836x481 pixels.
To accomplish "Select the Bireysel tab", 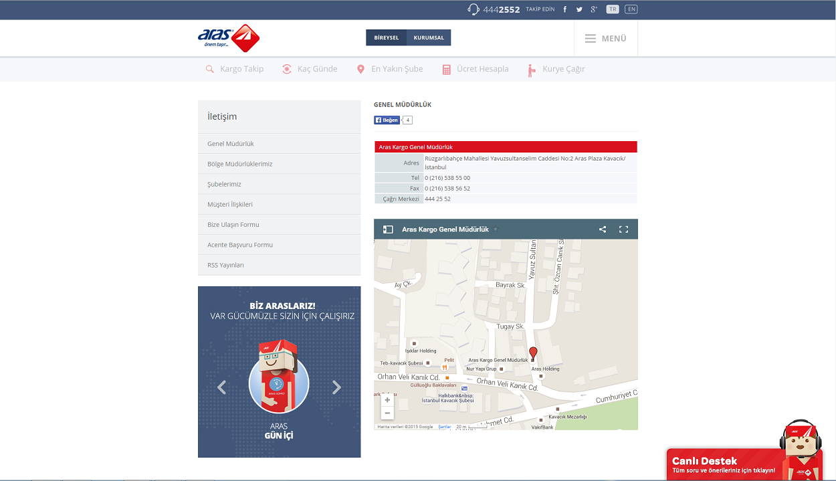I will [386, 37].
